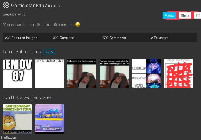This screenshot has width=201, height=140.
Task: Click the Latest Submissions heading
Action: click(x=22, y=52)
